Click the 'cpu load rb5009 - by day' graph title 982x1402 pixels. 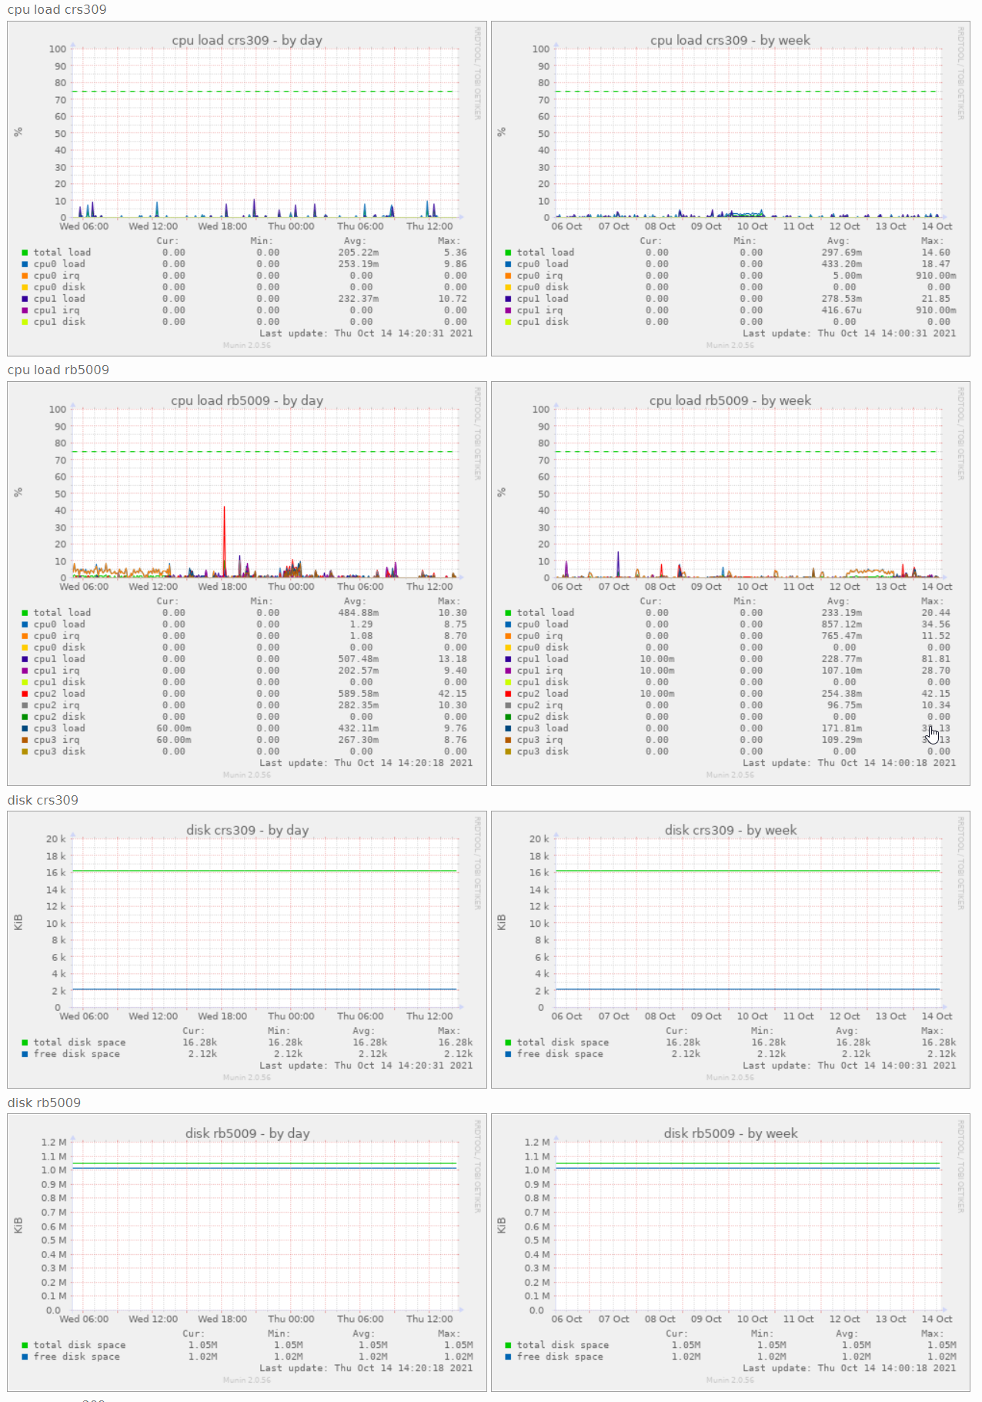point(247,400)
